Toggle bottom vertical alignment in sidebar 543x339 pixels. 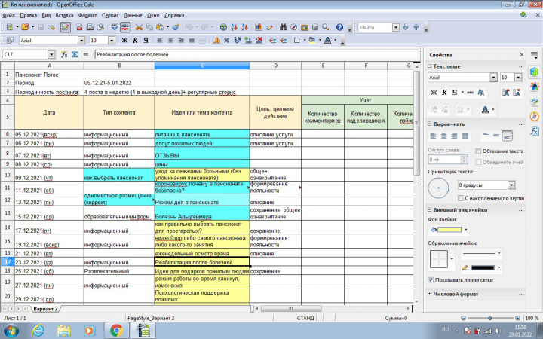point(507,136)
